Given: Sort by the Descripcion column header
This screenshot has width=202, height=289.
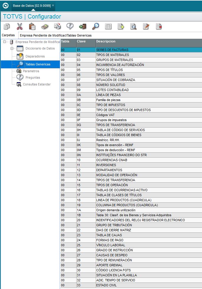Looking at the screenshot, I should [x=149, y=43].
